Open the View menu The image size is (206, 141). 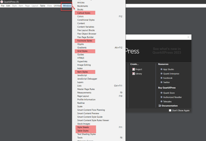[49, 6]
